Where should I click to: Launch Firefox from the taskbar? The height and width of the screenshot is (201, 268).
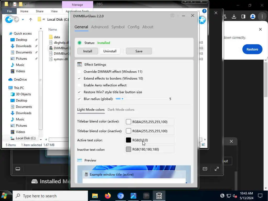(108, 196)
